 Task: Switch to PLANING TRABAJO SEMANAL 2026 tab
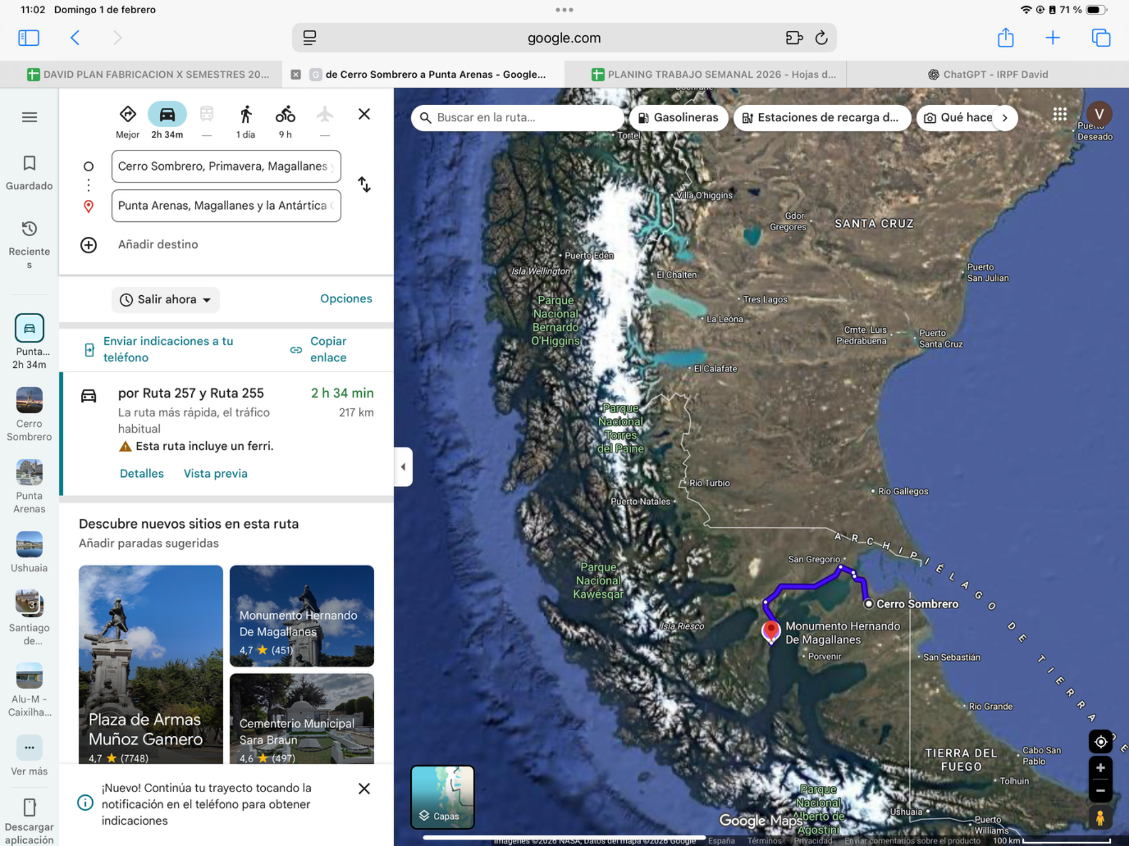pos(713,74)
